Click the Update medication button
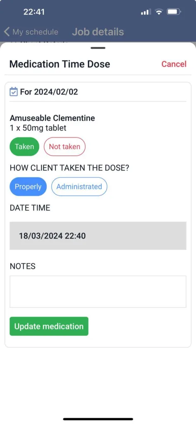 click(x=49, y=326)
